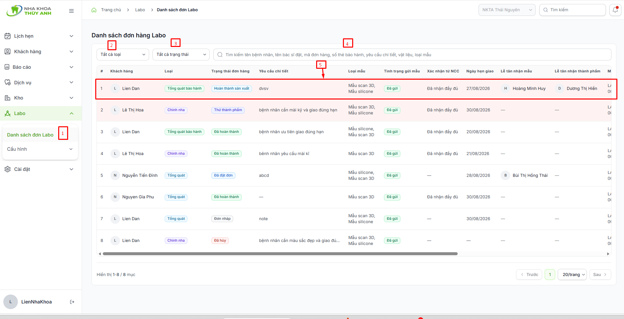Click avatar H of Hoàng Minh Huy

[x=505, y=89]
